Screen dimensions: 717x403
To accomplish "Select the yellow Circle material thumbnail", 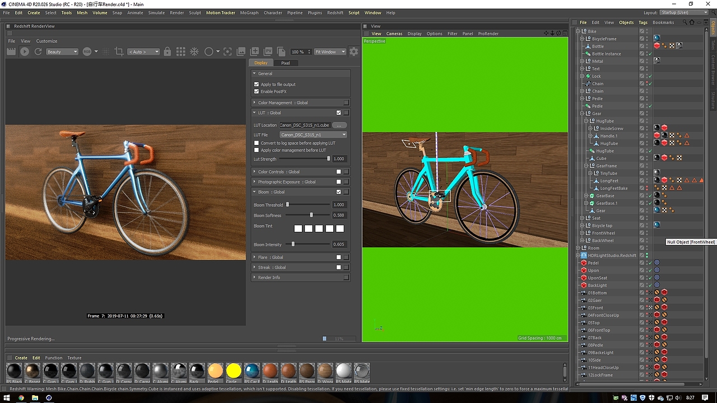I will click(233, 371).
